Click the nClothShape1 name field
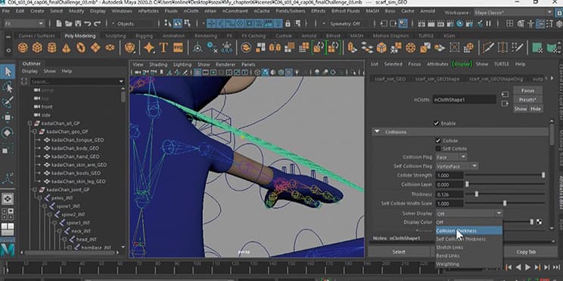 coord(465,100)
